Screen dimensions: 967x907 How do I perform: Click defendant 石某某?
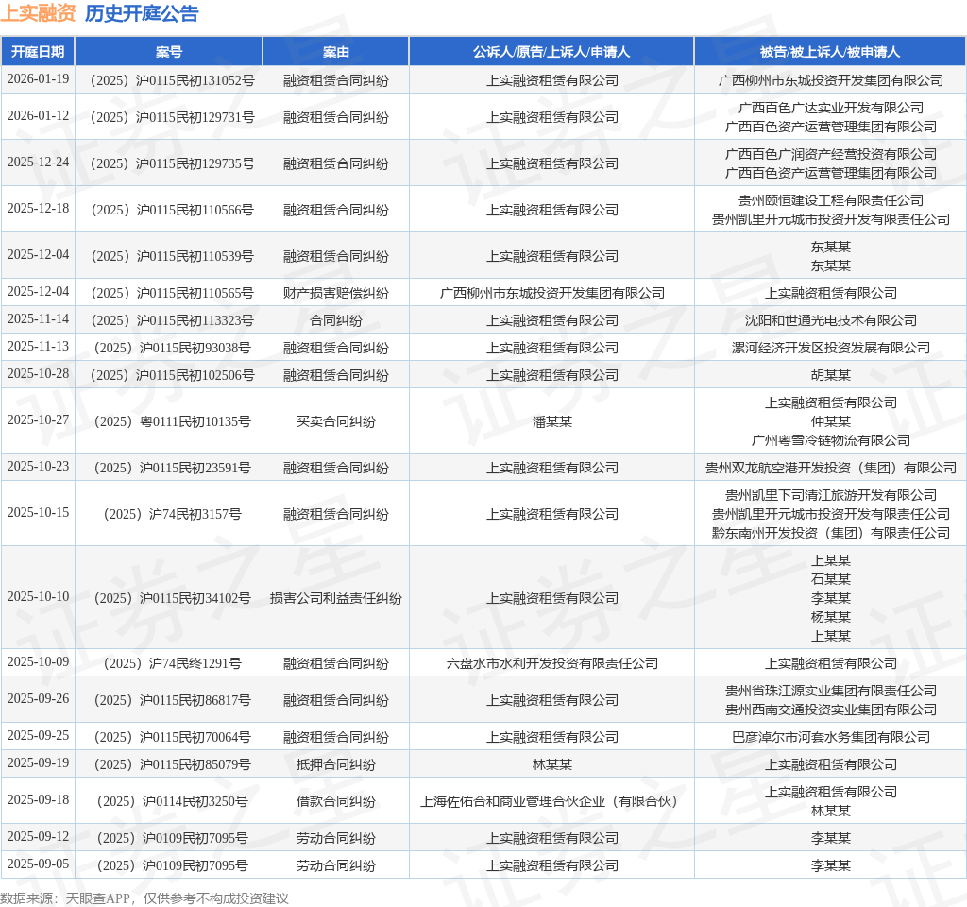click(x=831, y=579)
